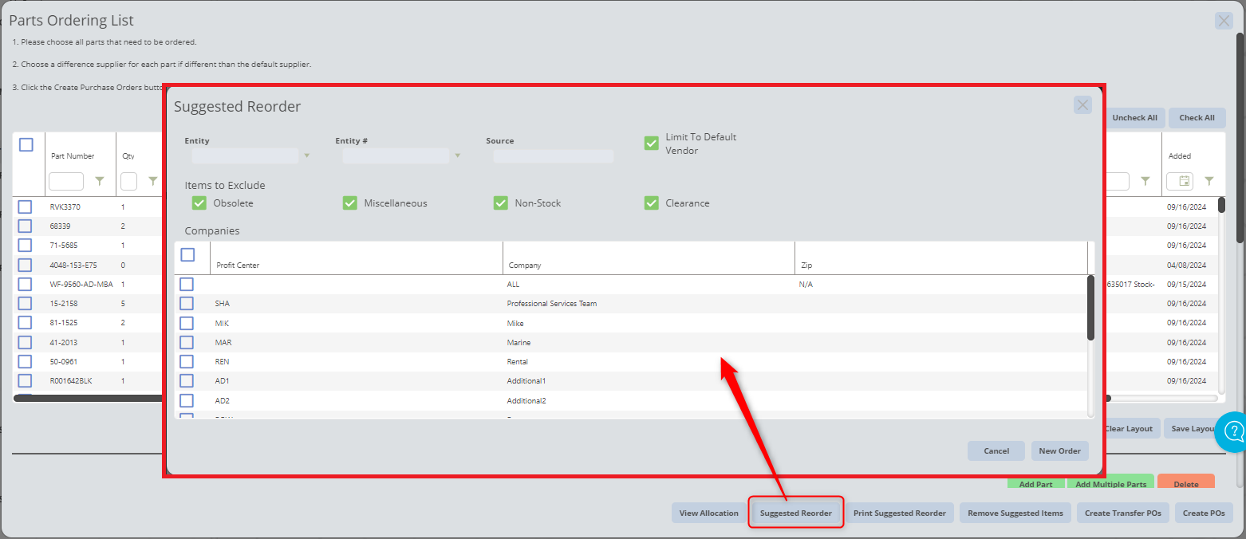1246x539 pixels.
Task: Check the select-all checkbox in Companies header
Action: pyautogui.click(x=187, y=255)
